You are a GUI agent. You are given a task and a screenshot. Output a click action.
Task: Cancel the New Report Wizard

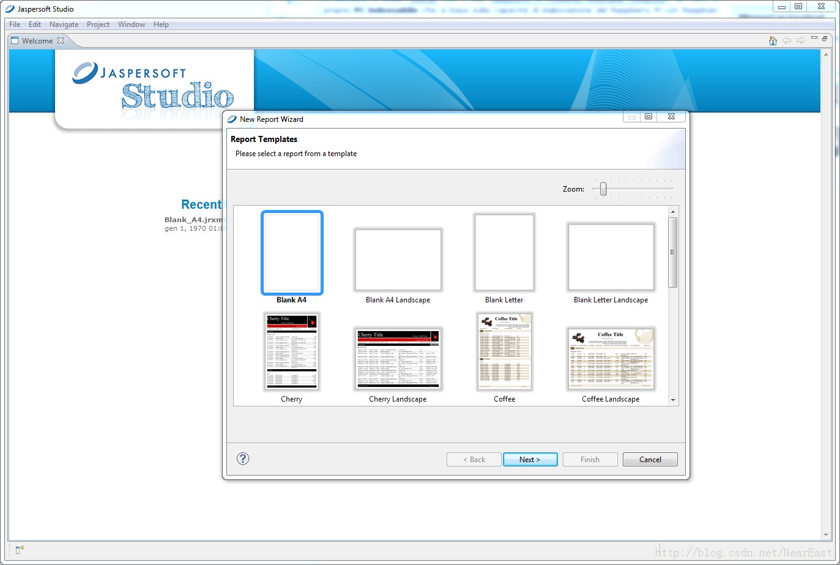(650, 459)
